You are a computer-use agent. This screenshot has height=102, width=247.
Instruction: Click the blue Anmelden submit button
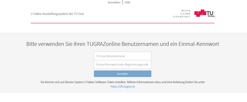tap(123, 74)
